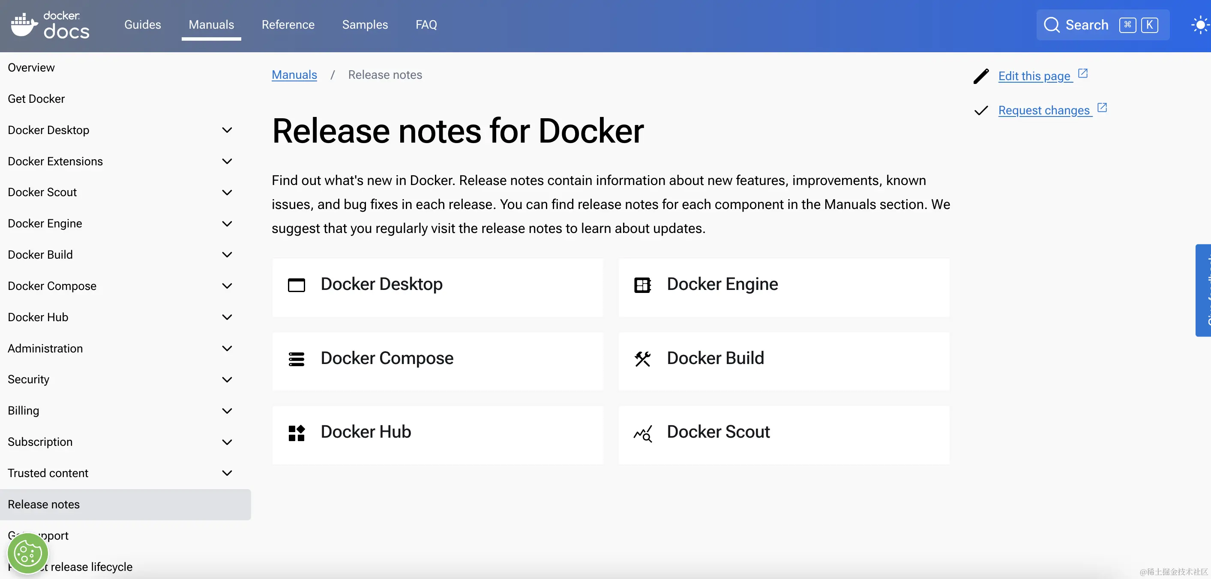This screenshot has width=1211, height=579.
Task: Expand the Security sidebar section
Action: point(227,380)
